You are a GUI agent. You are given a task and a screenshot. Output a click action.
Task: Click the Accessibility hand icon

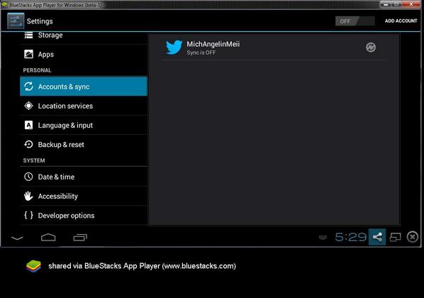[x=28, y=196]
